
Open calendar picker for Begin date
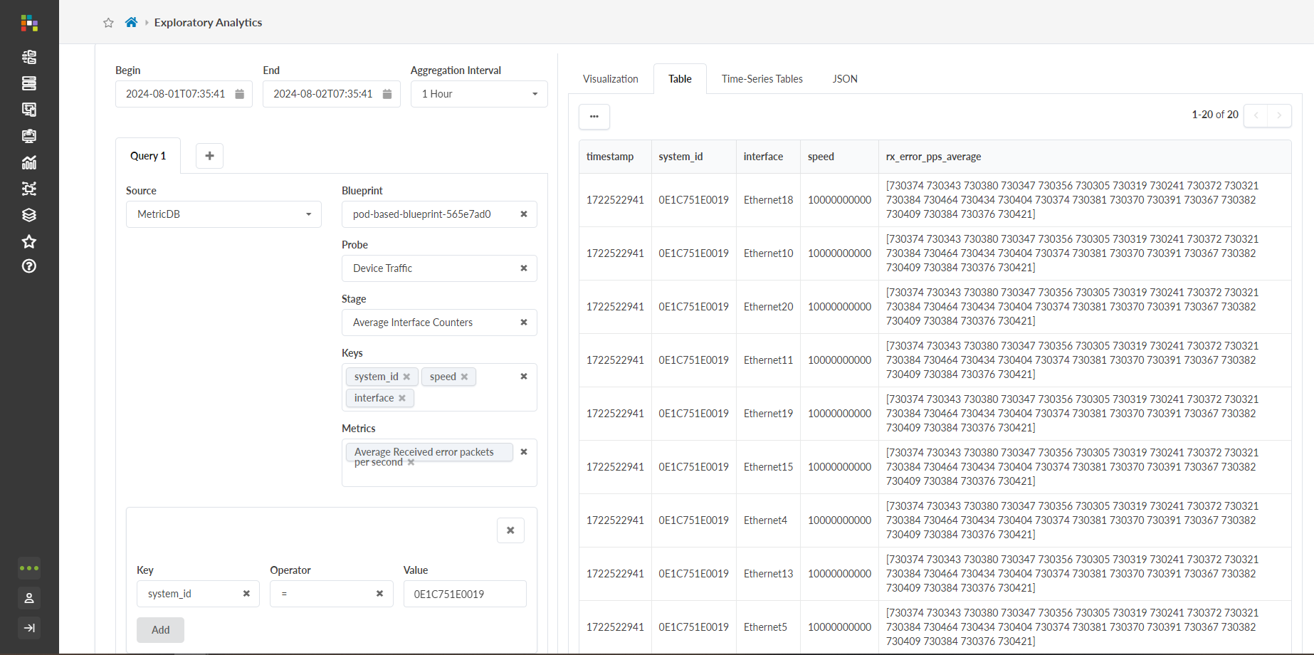tap(240, 94)
